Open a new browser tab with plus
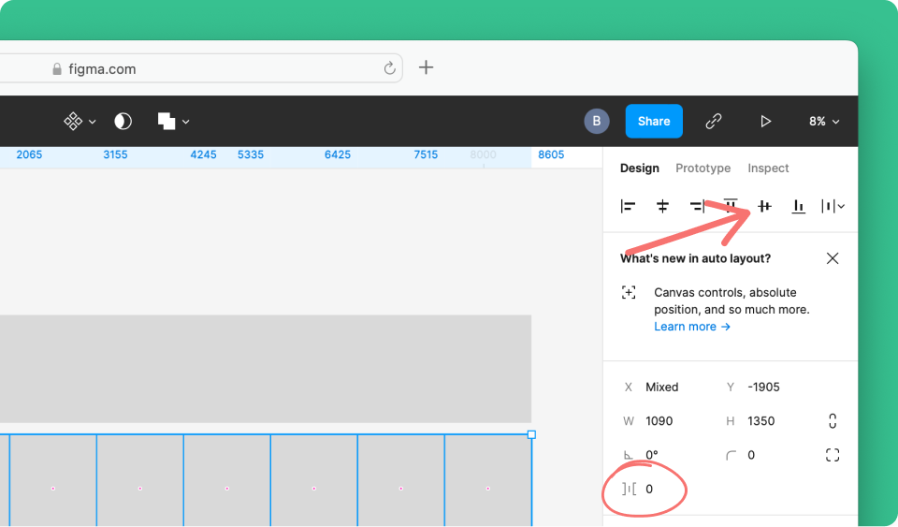Image resolution: width=898 pixels, height=527 pixels. 427,67
